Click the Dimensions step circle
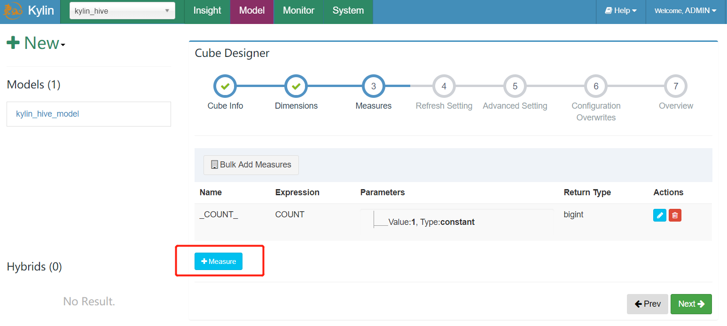727x326 pixels. pos(296,87)
